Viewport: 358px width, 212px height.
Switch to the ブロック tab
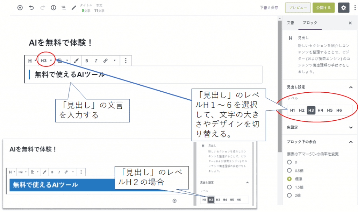click(310, 23)
